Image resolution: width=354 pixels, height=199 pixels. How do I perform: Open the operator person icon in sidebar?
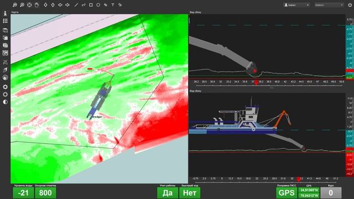(5, 13)
